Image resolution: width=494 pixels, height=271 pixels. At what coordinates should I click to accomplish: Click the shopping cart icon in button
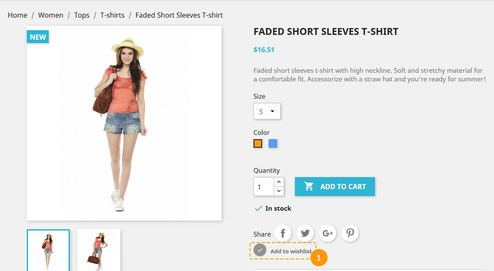tap(309, 186)
